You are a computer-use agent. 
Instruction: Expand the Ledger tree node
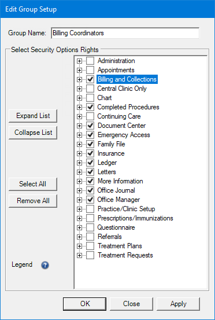(80, 163)
